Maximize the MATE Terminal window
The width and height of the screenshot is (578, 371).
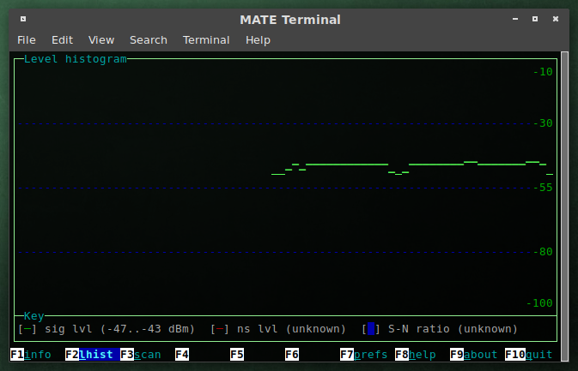point(534,19)
